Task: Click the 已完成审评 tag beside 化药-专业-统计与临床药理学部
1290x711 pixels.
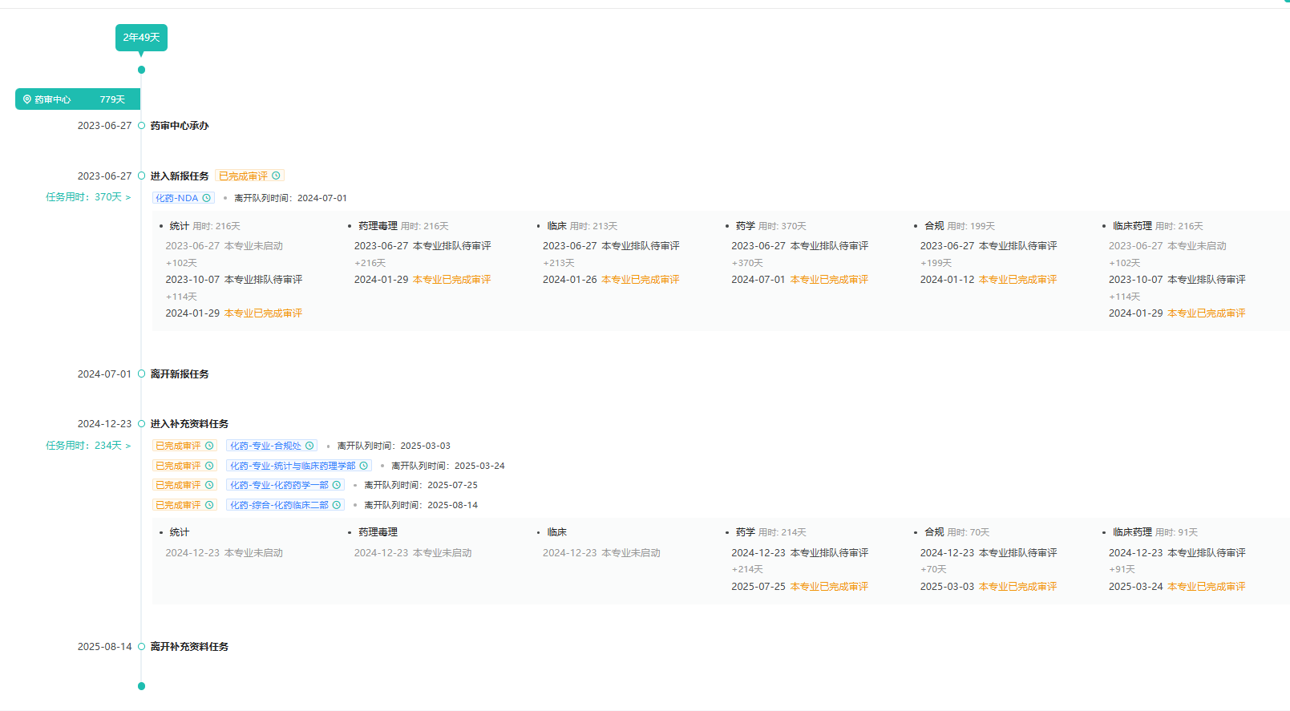Action: [x=178, y=466]
